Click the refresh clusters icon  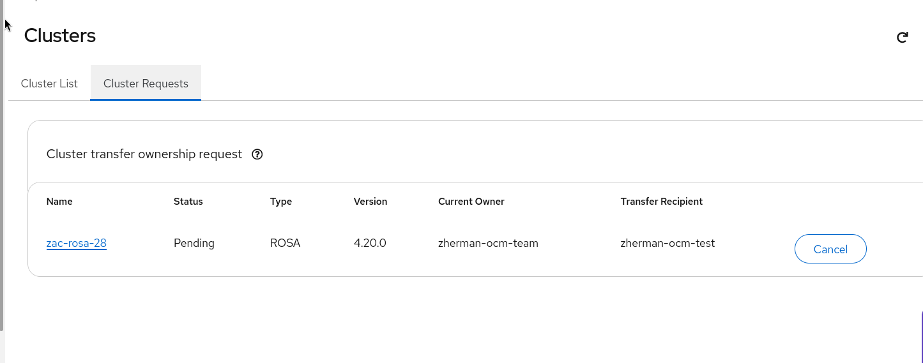pos(902,38)
